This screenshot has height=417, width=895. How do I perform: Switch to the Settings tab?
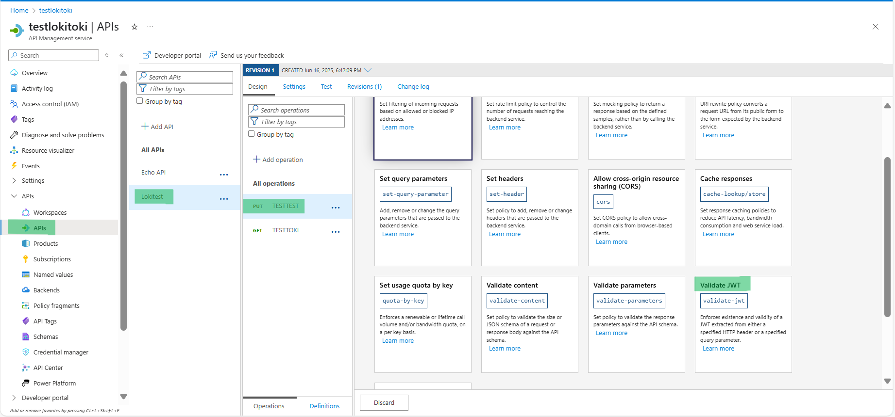pos(294,87)
